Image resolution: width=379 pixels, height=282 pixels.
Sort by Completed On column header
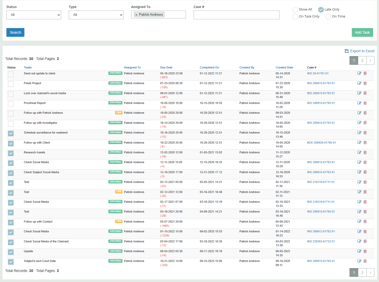click(x=210, y=67)
